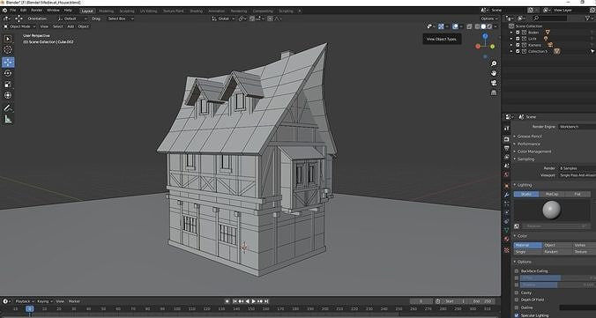Click the viewport zoom magnifier icon

pos(494,63)
